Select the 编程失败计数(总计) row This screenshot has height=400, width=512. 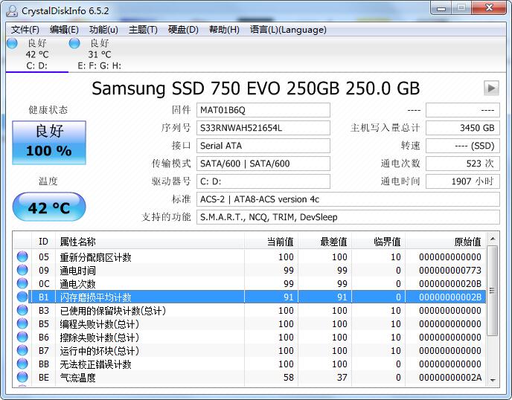coord(249,323)
